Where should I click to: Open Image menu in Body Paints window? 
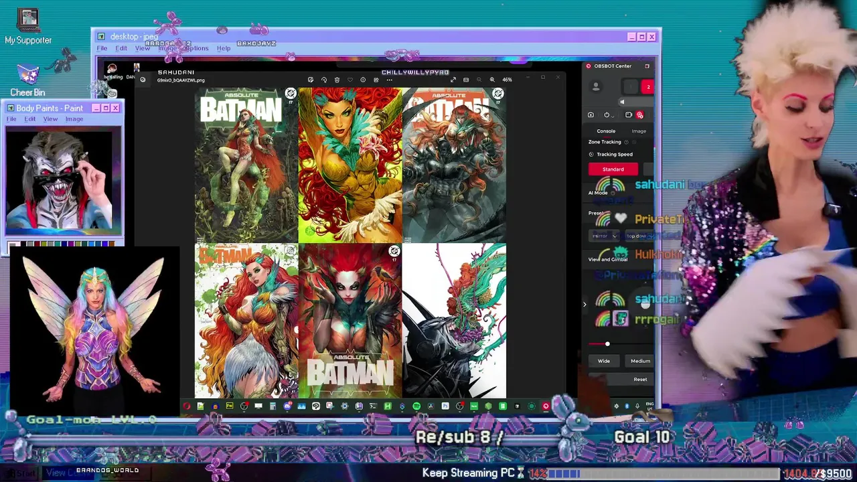click(74, 119)
